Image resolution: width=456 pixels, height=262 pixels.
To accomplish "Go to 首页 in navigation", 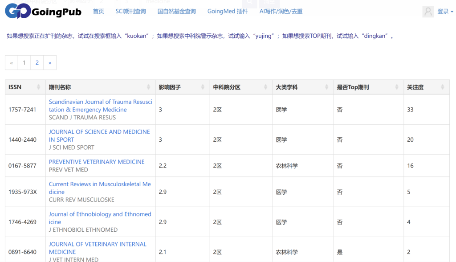I will (x=98, y=11).
